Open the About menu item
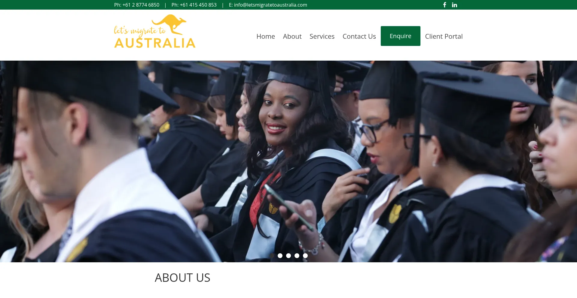Viewport: 577px width, 298px height. point(292,36)
